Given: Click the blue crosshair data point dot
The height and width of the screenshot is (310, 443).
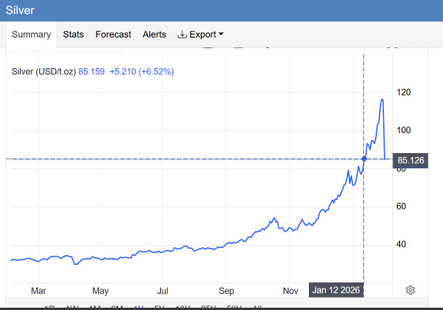Looking at the screenshot, I should coord(364,159).
